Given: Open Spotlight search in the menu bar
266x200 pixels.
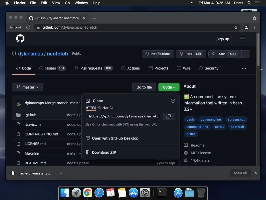Looking at the screenshot, I should click(249, 3).
